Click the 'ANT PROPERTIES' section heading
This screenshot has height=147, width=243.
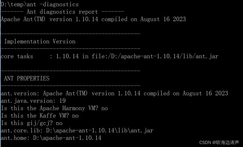tap(27, 78)
